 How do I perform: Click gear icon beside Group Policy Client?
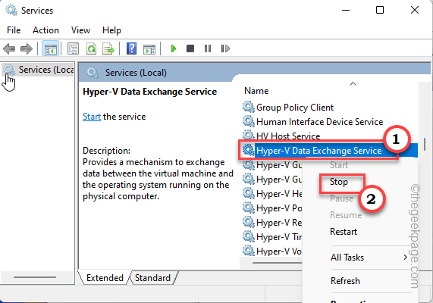[x=248, y=107]
